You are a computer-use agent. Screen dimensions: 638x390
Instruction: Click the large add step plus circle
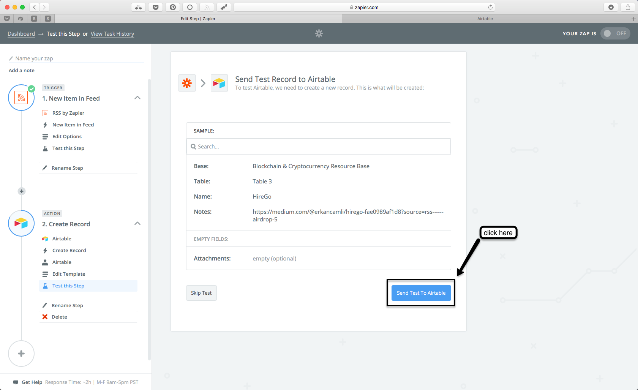click(x=21, y=354)
